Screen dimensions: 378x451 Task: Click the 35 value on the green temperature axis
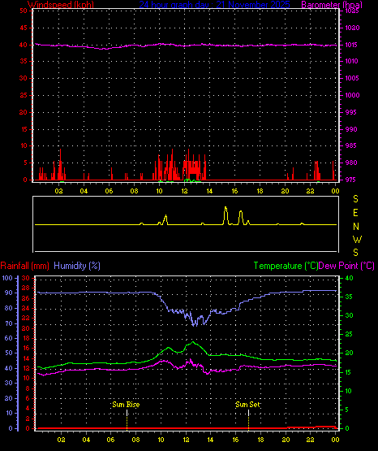click(349, 297)
